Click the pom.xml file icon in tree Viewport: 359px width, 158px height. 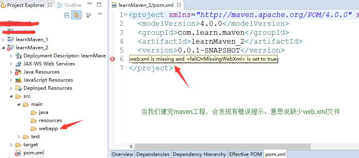pos(18,153)
